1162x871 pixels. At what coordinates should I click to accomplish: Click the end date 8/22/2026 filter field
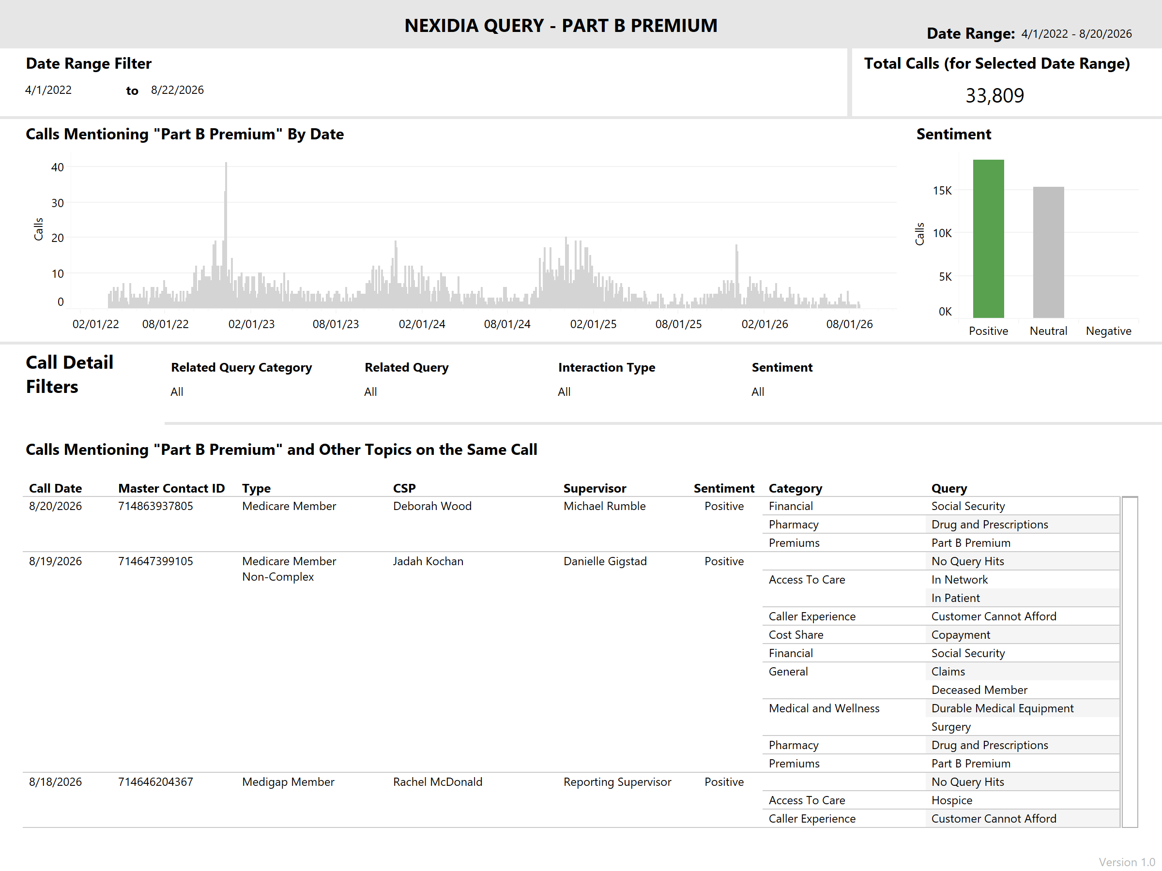point(177,90)
